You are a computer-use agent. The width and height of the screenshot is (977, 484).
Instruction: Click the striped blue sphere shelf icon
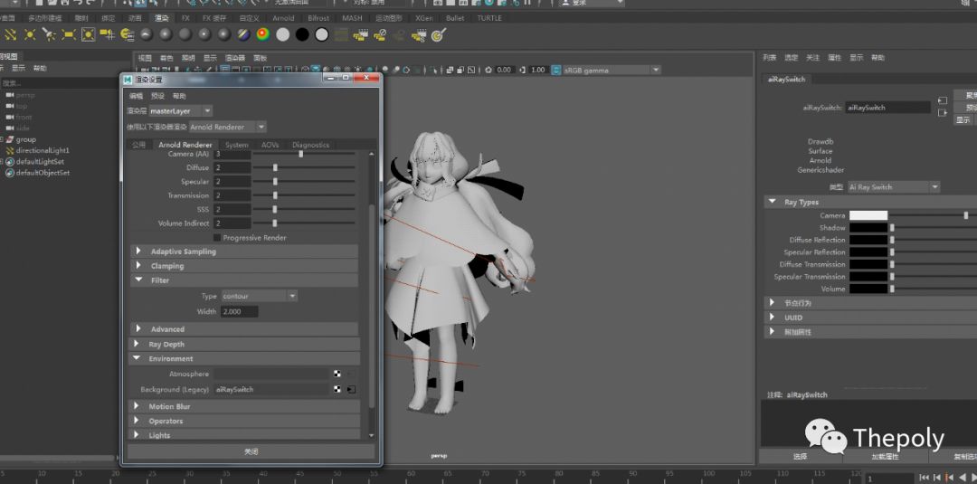[243, 34]
